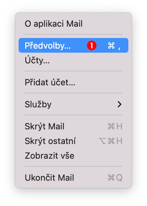Click the letter Q shortcut glyph
This screenshot has width=147, height=206.
[x=119, y=178]
